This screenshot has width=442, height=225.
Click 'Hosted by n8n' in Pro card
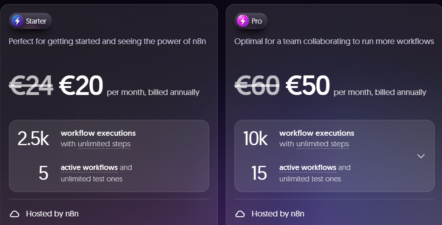pos(278,214)
